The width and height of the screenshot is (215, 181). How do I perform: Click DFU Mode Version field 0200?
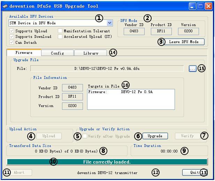(x=188, y=31)
